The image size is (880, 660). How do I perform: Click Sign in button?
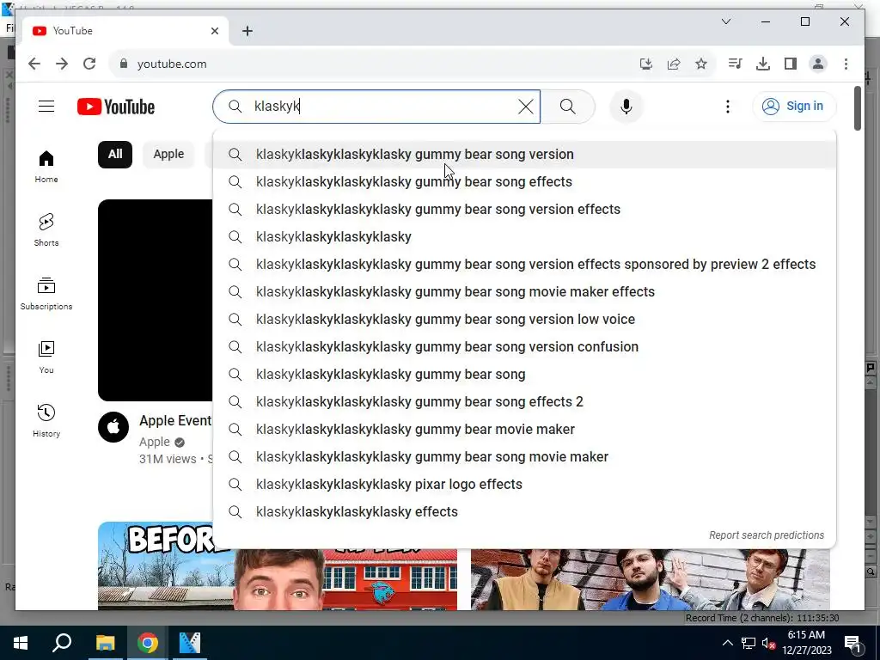point(794,106)
